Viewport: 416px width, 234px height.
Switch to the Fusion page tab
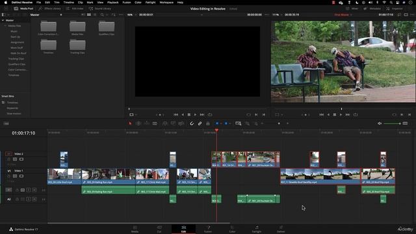point(208,229)
